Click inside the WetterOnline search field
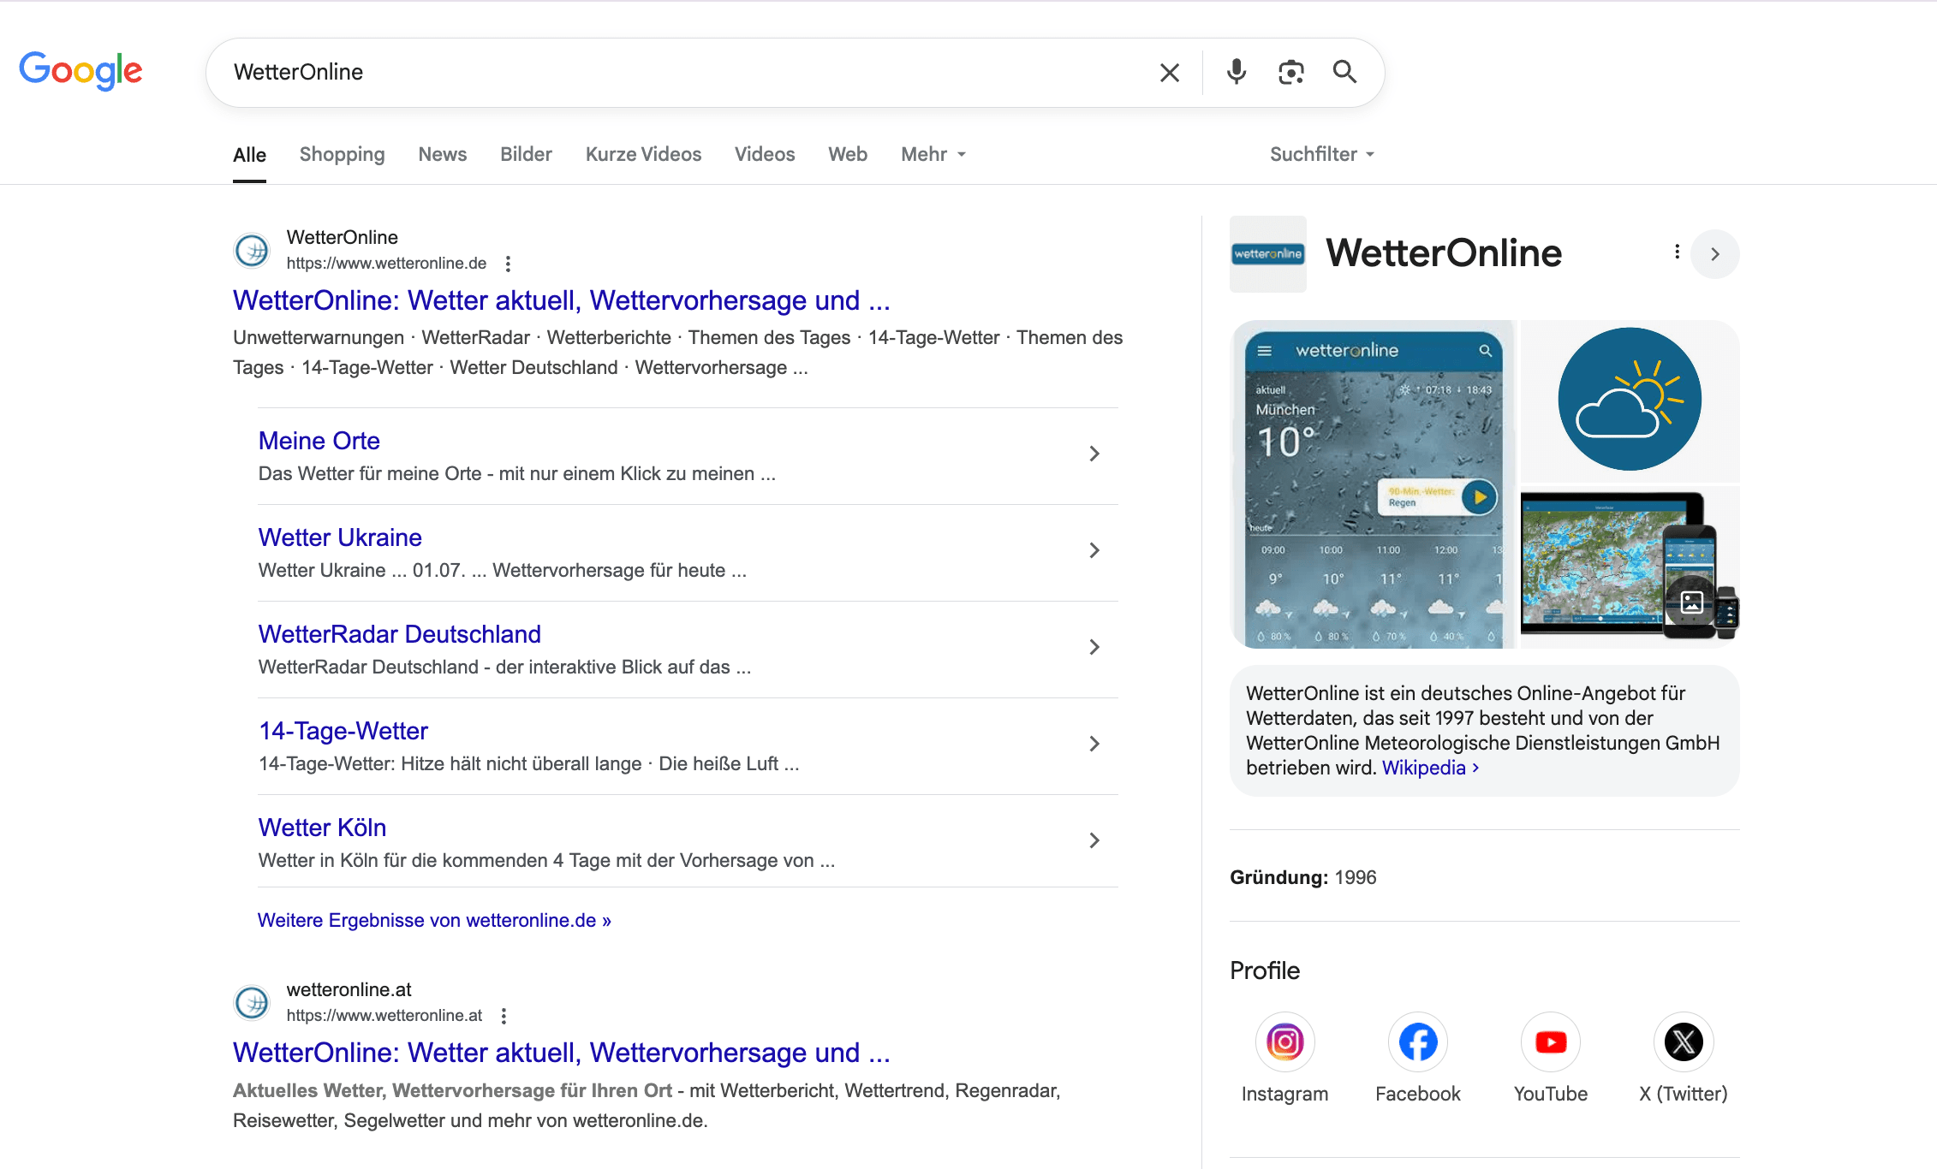 coord(685,72)
